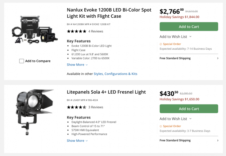This screenshot has height=156, width=226.
Task: Click Free Standard Shipping arrow for Litepanels
Action: point(217,140)
